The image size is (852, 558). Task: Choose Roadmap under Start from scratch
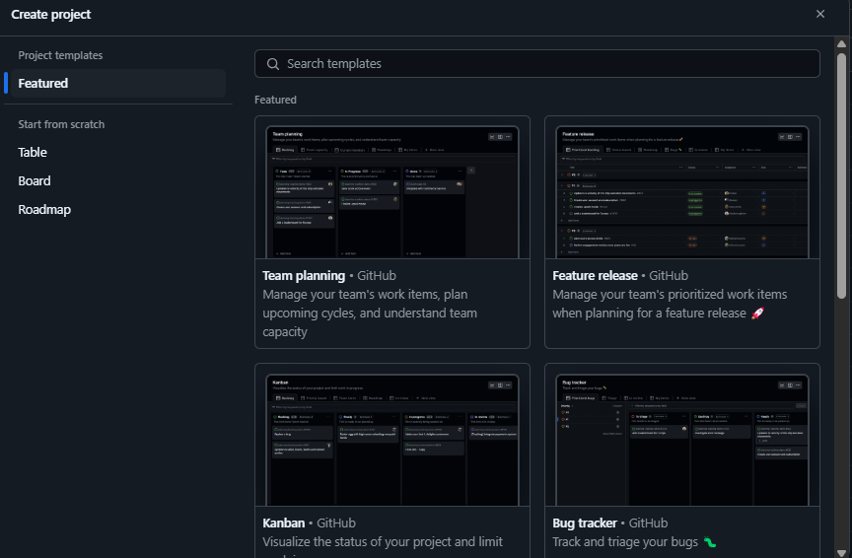(x=44, y=210)
